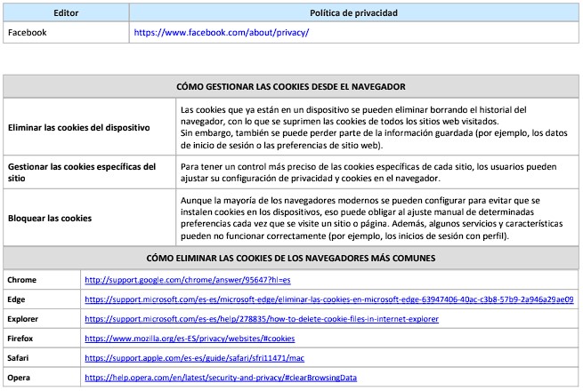Click the "Editor" column header
This screenshot has height=391, width=583.
(67, 13)
